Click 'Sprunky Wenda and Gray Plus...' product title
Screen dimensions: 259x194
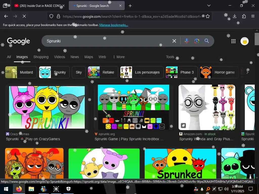(206, 139)
